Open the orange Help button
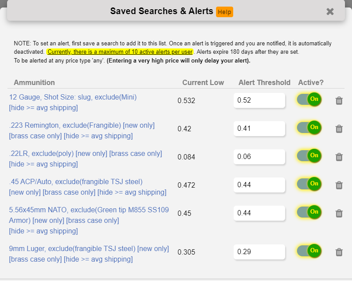This screenshot has height=281, width=352. (224, 12)
